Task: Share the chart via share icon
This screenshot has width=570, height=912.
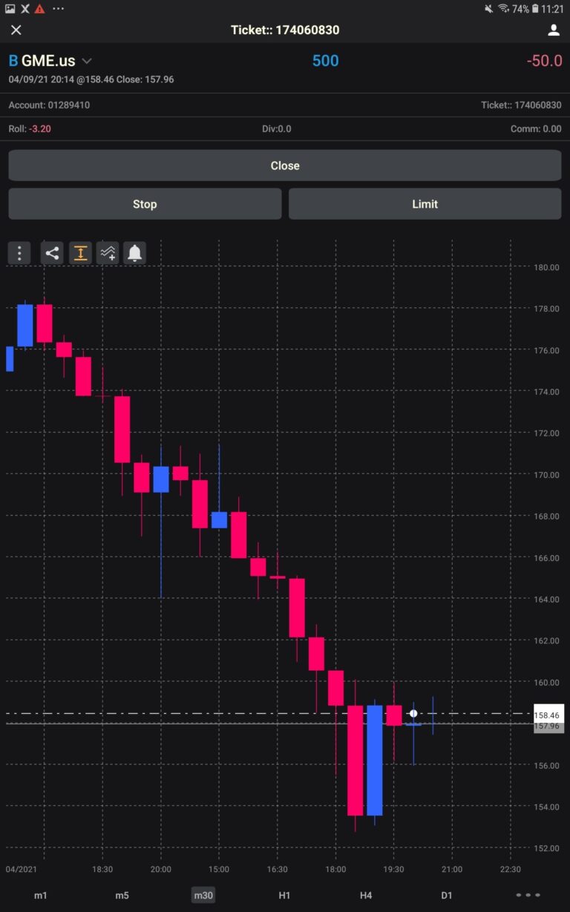Action: [x=52, y=253]
